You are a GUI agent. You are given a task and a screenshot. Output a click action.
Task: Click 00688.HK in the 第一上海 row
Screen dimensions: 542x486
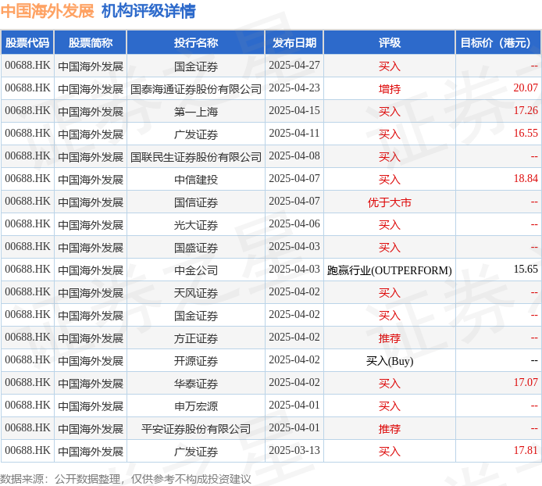tap(27, 110)
